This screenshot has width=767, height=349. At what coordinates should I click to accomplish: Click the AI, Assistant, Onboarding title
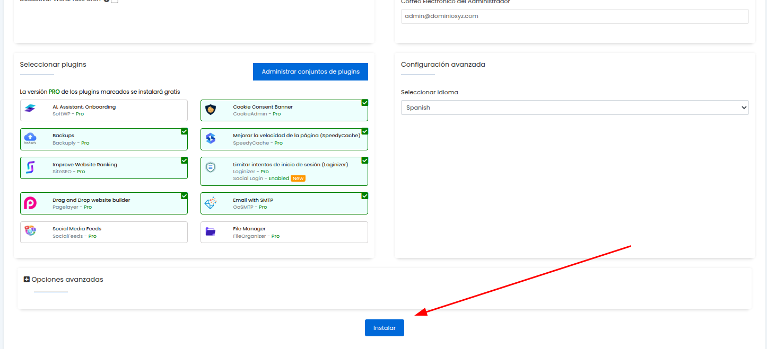[x=84, y=107]
